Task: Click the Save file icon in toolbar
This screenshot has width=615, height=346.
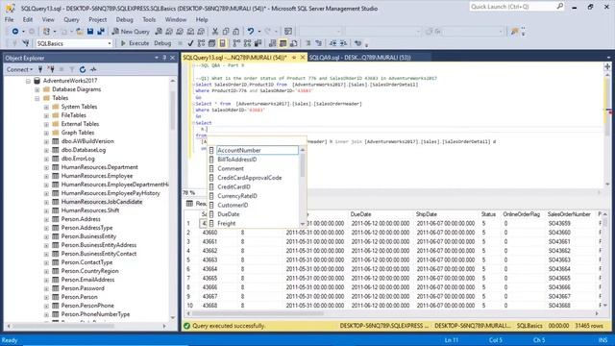Action: tap(90, 32)
